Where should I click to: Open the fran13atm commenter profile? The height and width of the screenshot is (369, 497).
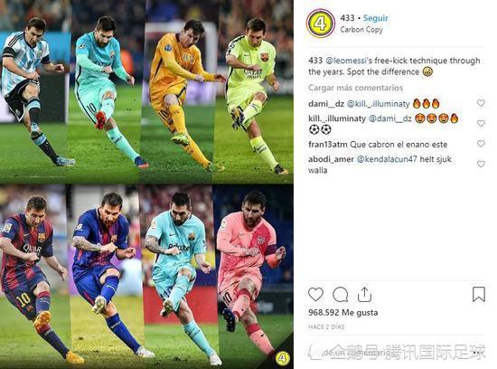click(x=328, y=145)
